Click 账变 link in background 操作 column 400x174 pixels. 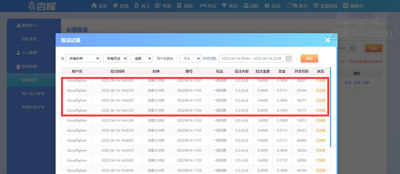click(x=366, y=83)
